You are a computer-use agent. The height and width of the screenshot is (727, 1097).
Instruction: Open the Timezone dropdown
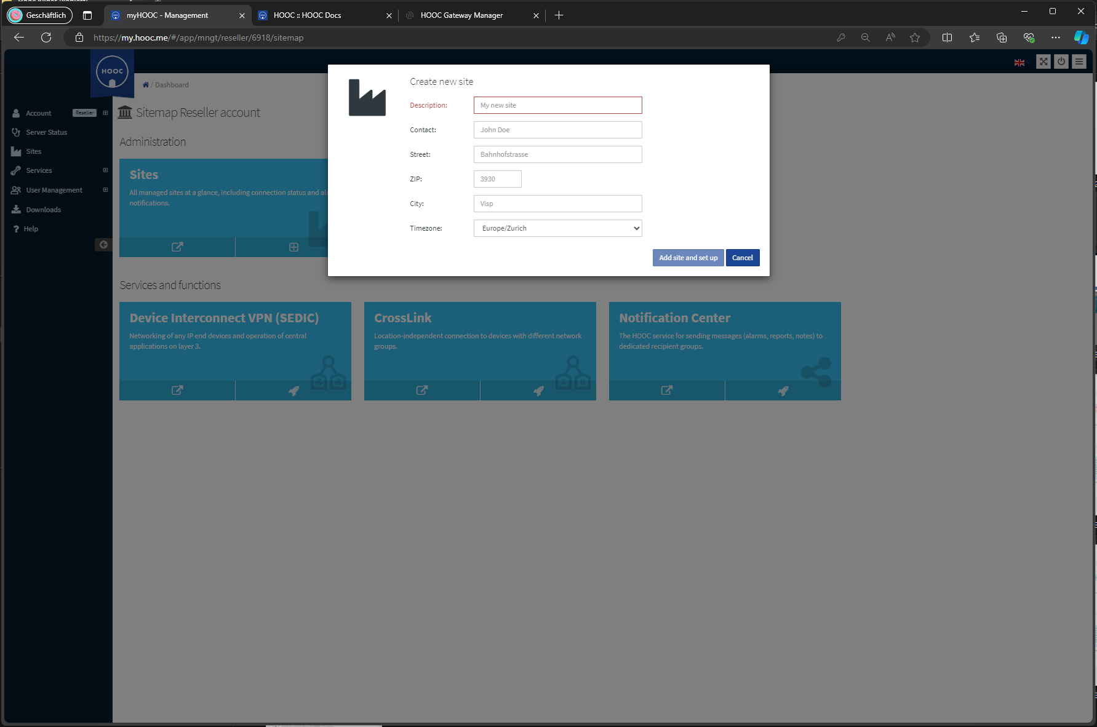[x=557, y=228]
